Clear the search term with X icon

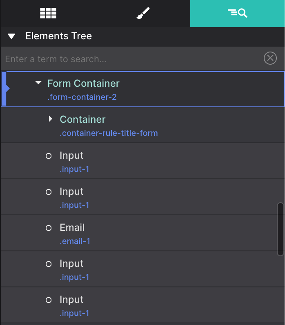coord(270,58)
